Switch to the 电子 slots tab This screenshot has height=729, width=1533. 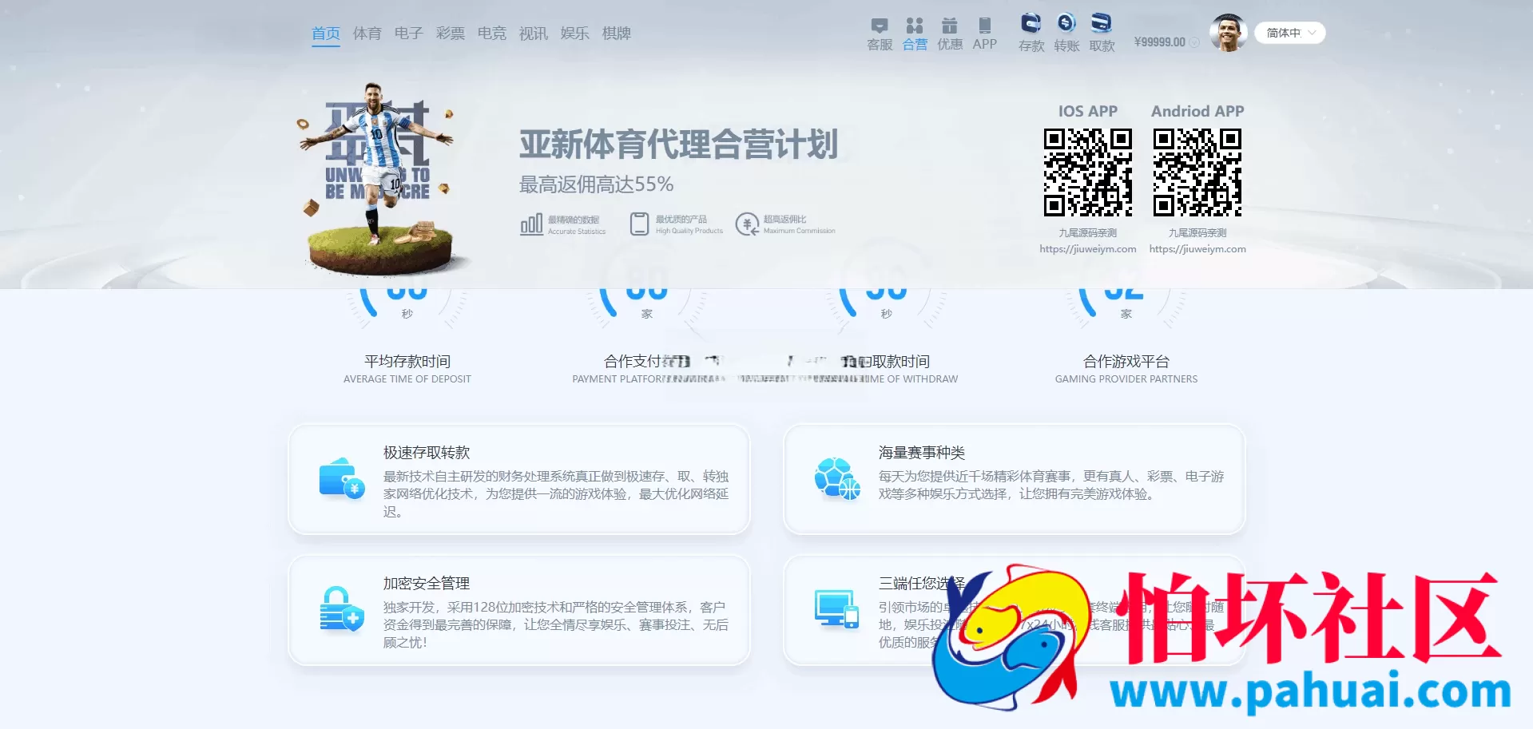click(x=409, y=34)
